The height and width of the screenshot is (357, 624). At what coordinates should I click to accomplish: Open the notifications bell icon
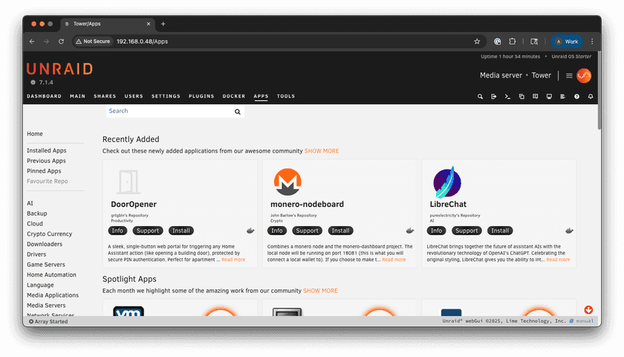[591, 97]
